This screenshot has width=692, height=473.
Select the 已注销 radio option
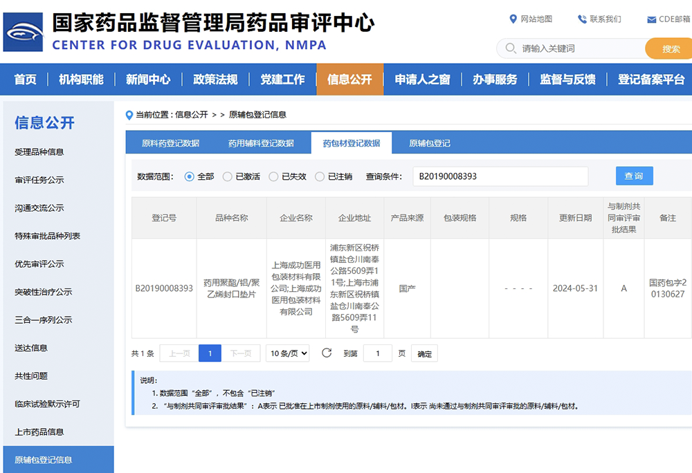point(320,176)
